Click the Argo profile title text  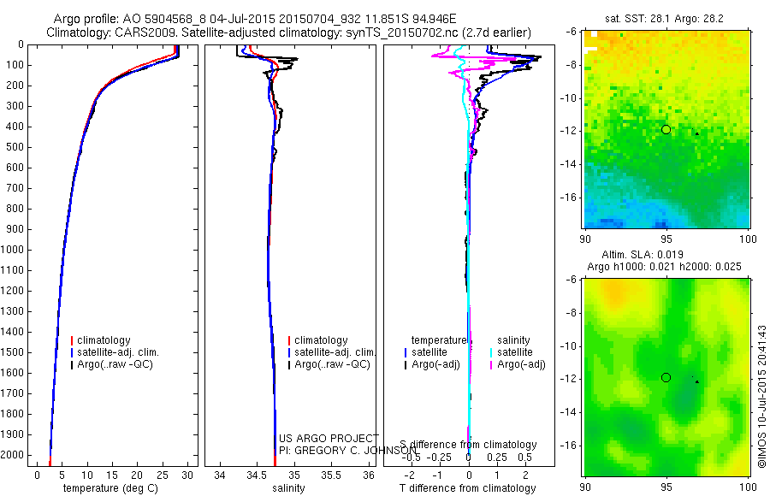click(255, 19)
